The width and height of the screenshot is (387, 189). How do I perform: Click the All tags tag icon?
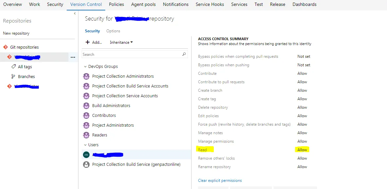[x=13, y=67]
